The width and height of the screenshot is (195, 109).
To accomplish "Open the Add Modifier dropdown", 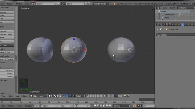I will (x=175, y=35).
